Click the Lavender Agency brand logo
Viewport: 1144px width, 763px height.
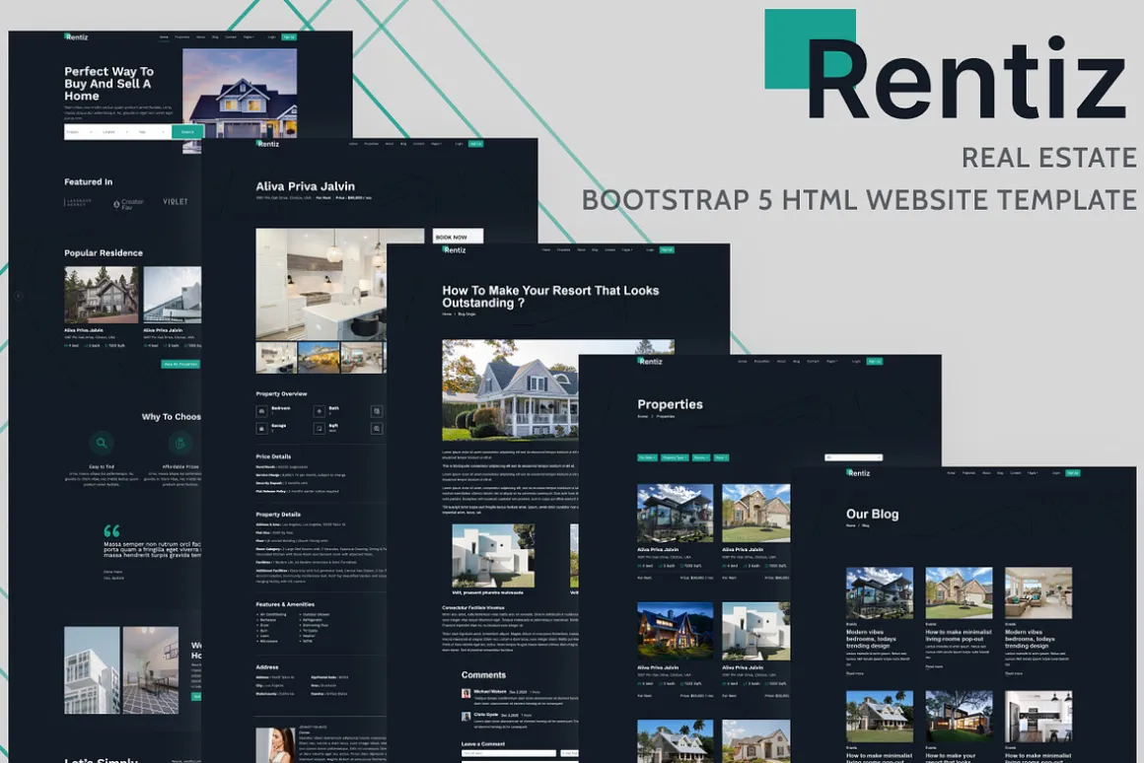[x=78, y=202]
